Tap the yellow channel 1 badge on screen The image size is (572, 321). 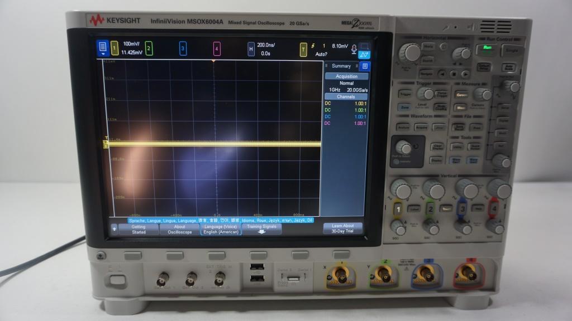(115, 48)
